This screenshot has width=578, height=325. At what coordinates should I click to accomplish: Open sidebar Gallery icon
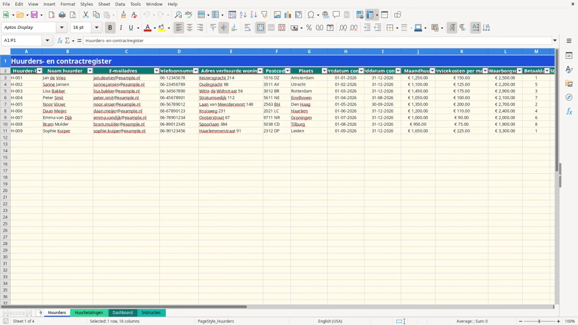click(569, 84)
